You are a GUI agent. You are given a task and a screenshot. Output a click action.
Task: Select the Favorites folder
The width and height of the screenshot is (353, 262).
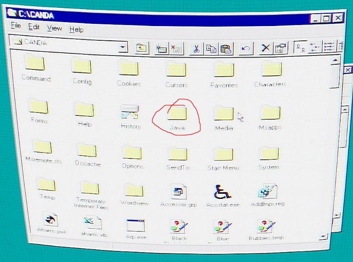(224, 75)
